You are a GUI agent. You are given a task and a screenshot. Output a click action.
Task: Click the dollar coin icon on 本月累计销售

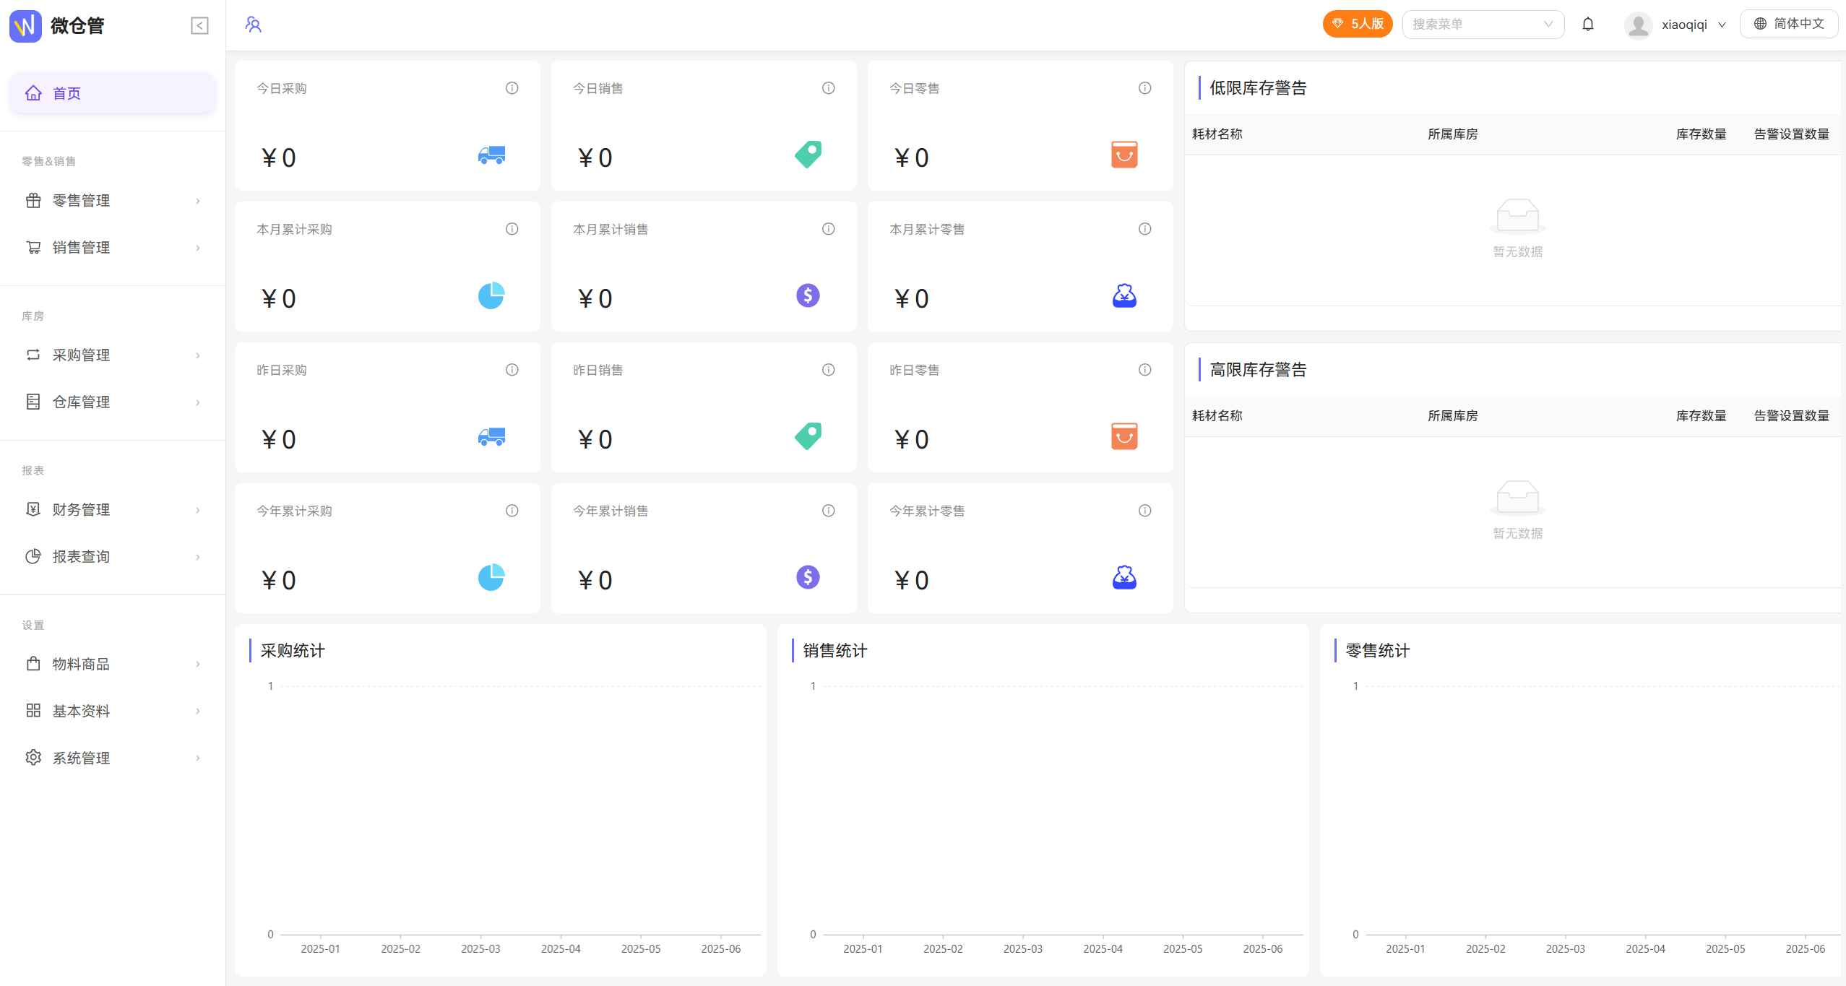click(x=808, y=295)
